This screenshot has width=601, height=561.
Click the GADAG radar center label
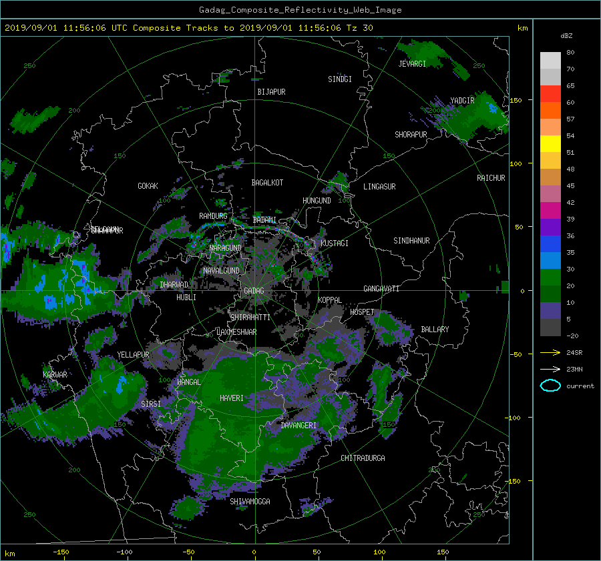(254, 291)
